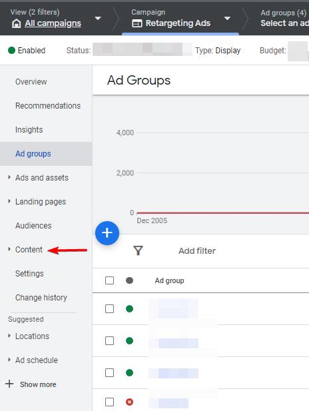Expand Ad schedule section arrow
The image size is (309, 411).
click(9, 360)
